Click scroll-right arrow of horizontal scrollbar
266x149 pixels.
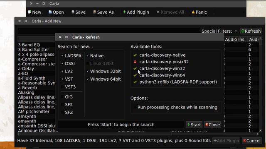point(258,134)
